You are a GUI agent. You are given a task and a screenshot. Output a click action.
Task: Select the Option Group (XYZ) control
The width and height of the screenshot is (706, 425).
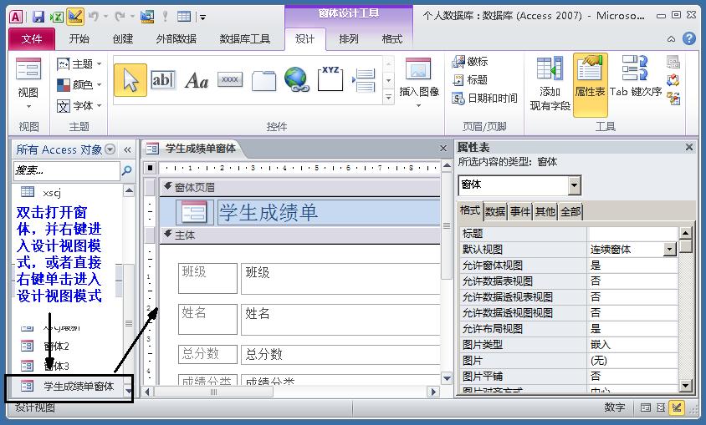click(330, 78)
